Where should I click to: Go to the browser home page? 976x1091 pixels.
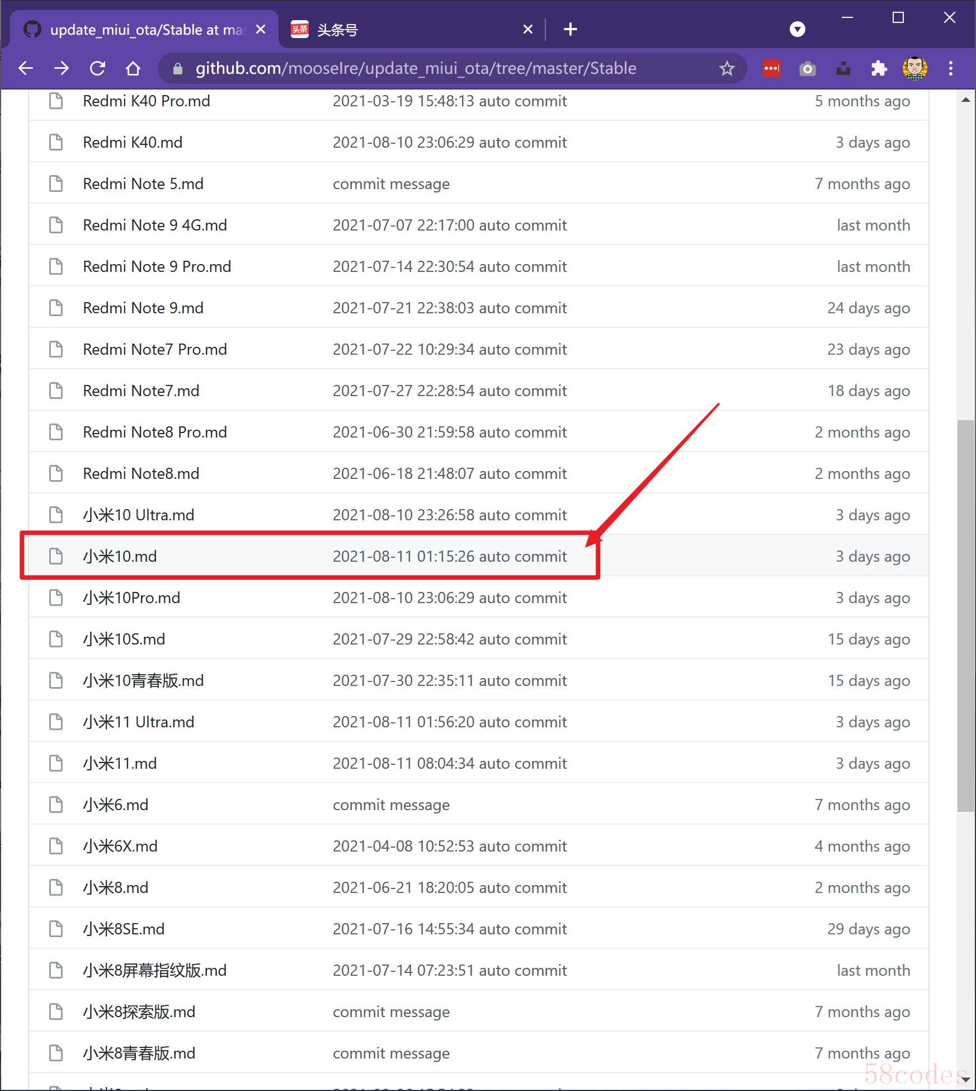[133, 68]
